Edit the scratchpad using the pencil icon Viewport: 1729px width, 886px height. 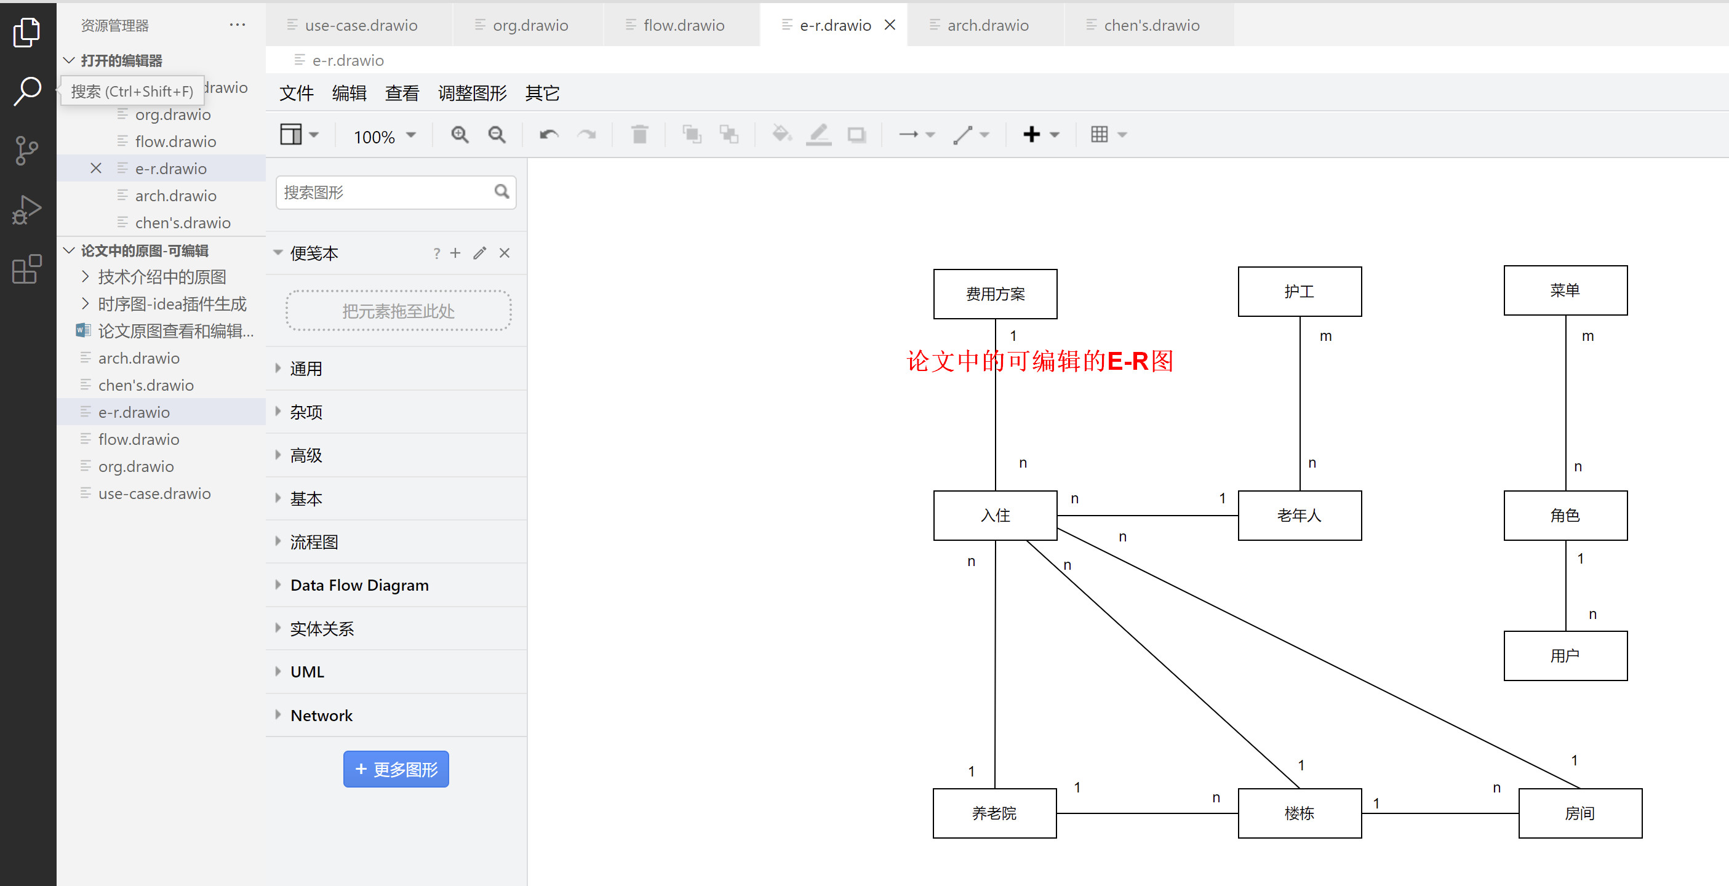click(x=479, y=253)
